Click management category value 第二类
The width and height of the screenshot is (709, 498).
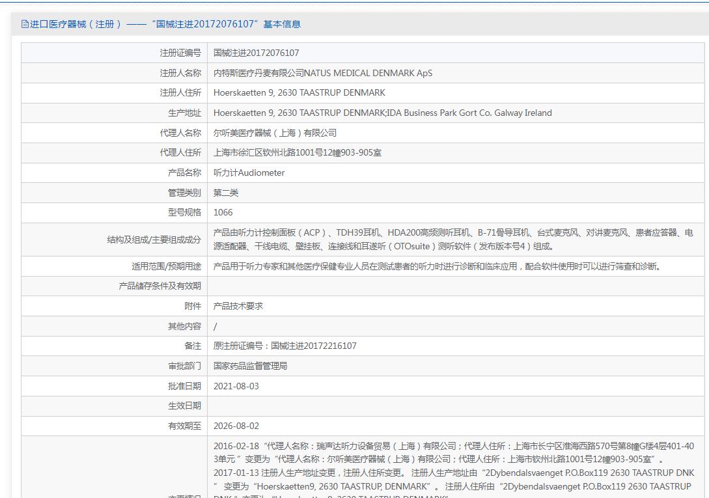coord(226,193)
